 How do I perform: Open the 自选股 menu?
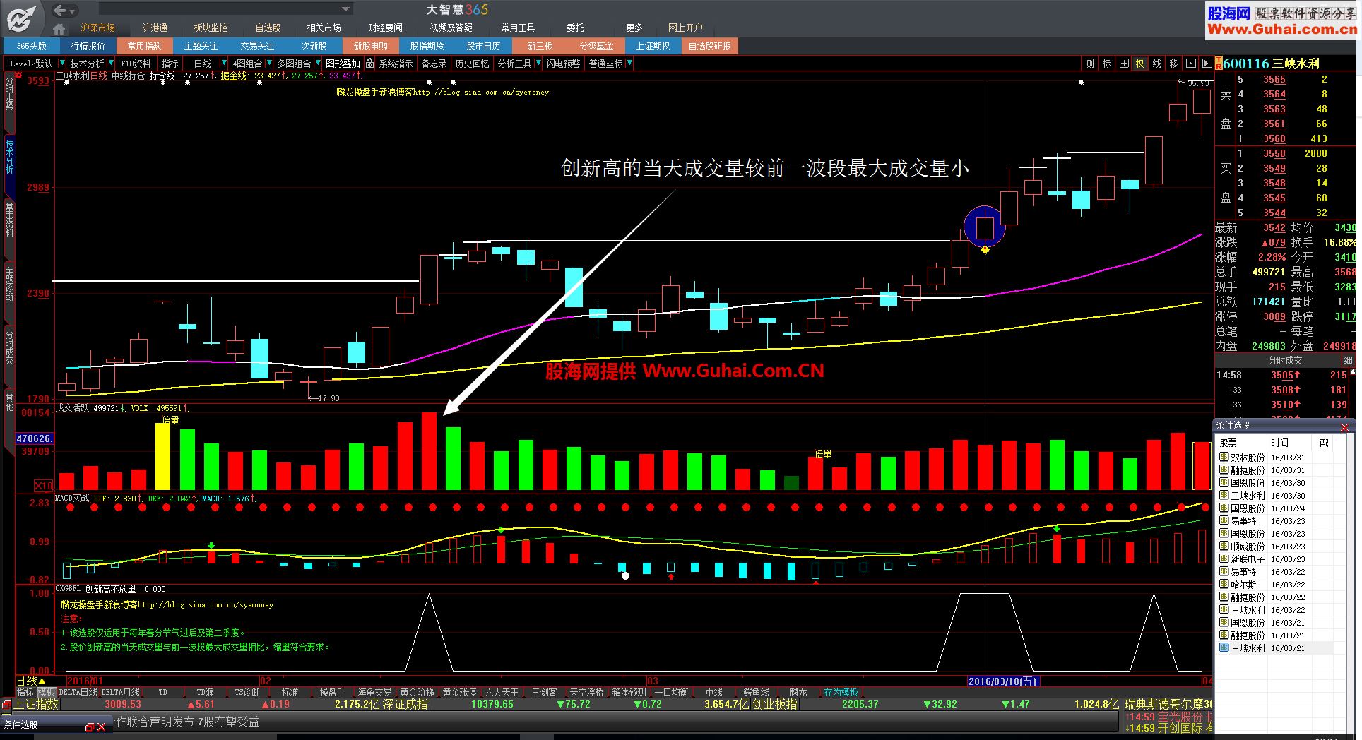click(268, 28)
